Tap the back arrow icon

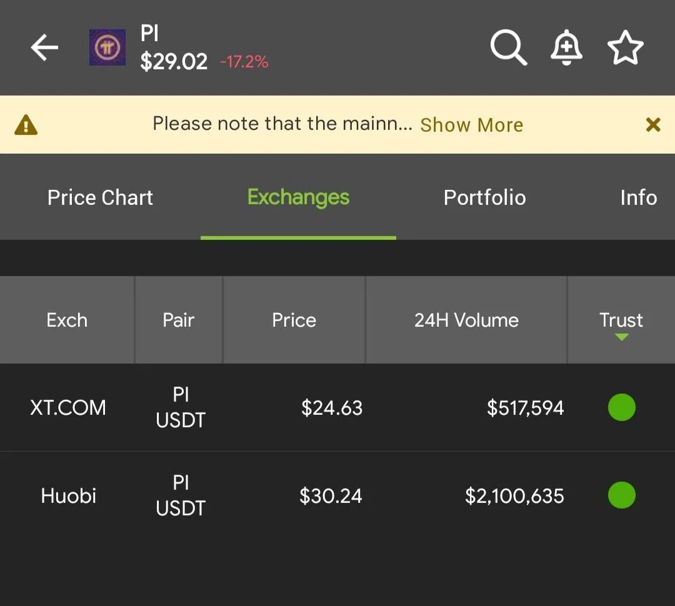click(44, 47)
